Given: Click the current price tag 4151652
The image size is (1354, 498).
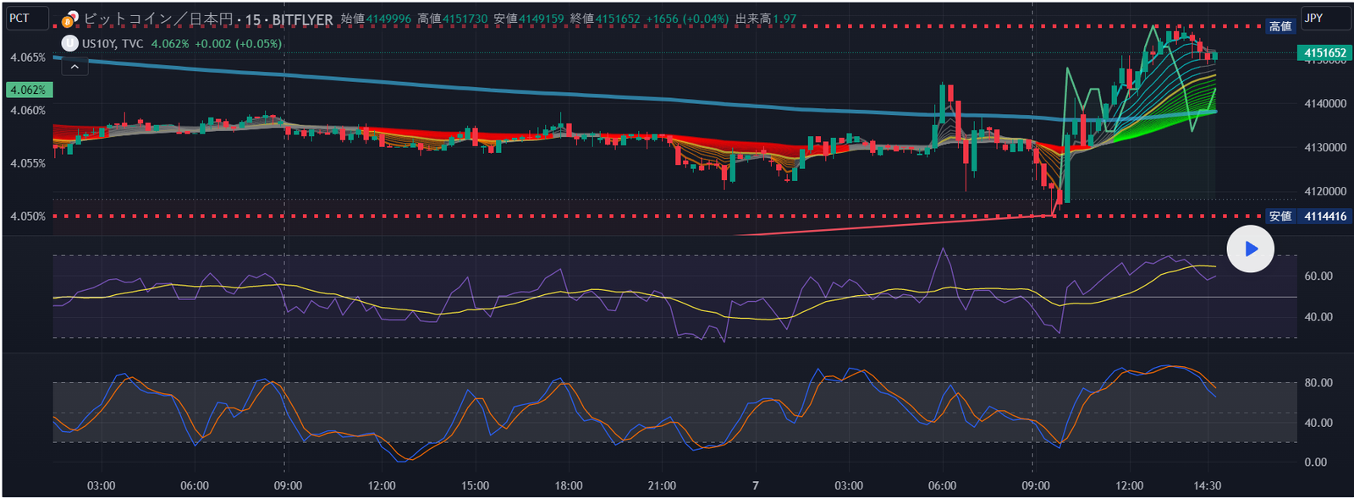Looking at the screenshot, I should point(1324,52).
